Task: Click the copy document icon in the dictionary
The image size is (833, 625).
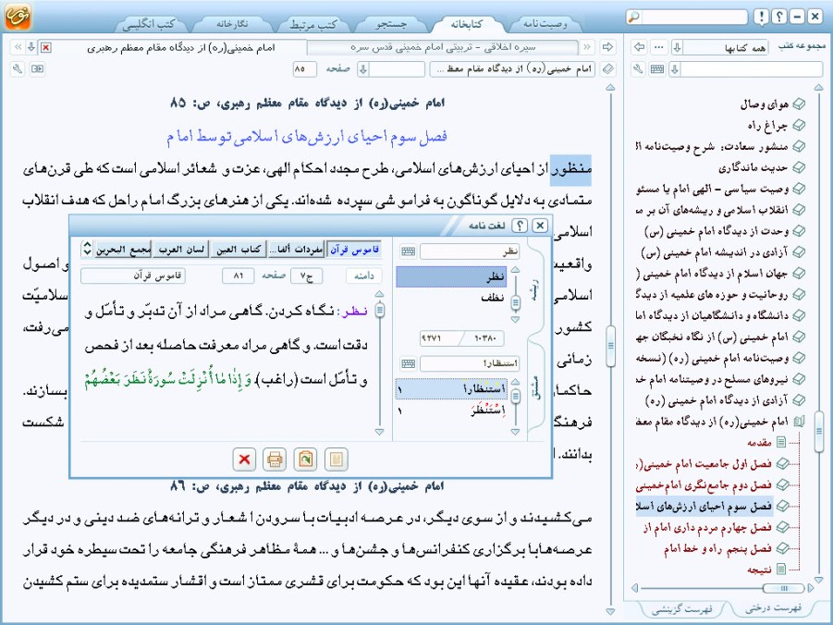Action: tap(305, 460)
